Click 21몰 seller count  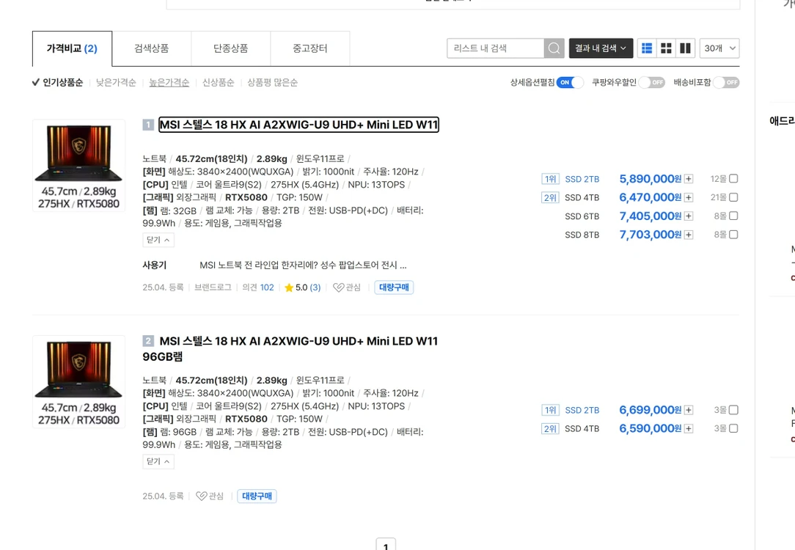pyautogui.click(x=719, y=197)
